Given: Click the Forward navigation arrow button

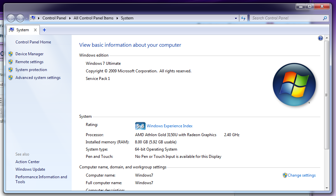Looking at the screenshot, I should pyautogui.click(x=20, y=18).
